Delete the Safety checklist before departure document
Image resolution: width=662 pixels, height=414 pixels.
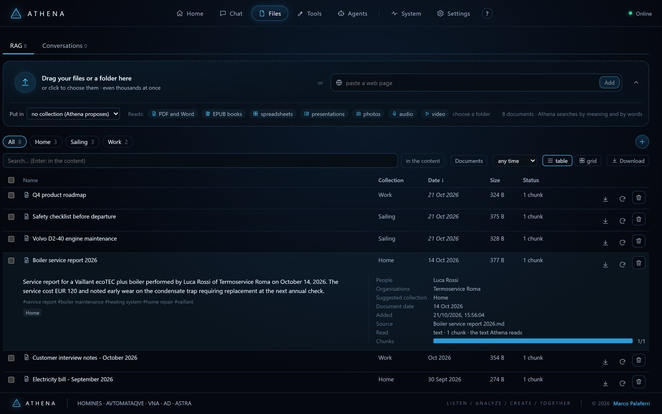click(x=638, y=219)
